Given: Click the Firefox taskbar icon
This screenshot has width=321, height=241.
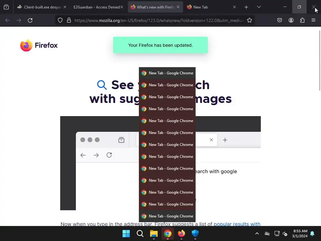Looking at the screenshot, I should pos(182,233).
